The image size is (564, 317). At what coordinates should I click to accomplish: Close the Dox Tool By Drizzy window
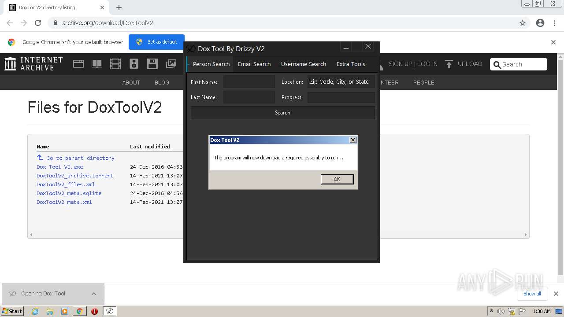coord(368,47)
